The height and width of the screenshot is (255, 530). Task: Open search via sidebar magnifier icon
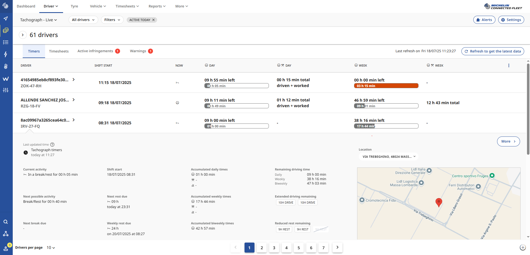(6, 222)
